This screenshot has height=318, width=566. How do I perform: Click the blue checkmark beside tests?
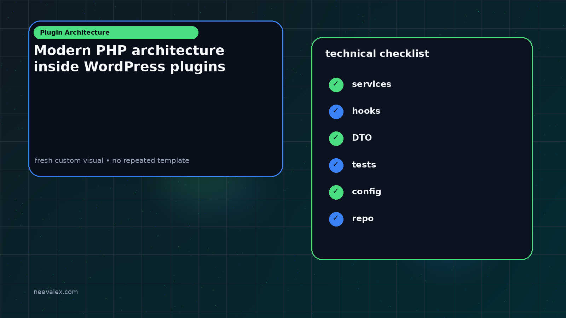(x=336, y=165)
